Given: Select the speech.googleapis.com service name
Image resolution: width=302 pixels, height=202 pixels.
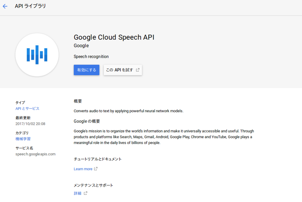Looking at the screenshot, I should click(35, 154).
